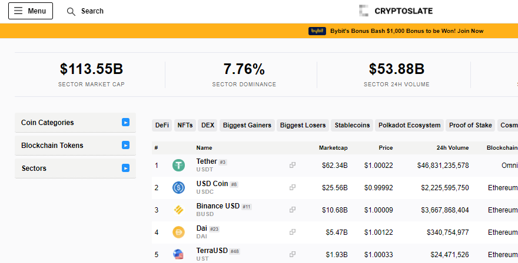518x263 pixels.
Task: Click the $113.55B sector market cap figure
Action: click(x=91, y=69)
